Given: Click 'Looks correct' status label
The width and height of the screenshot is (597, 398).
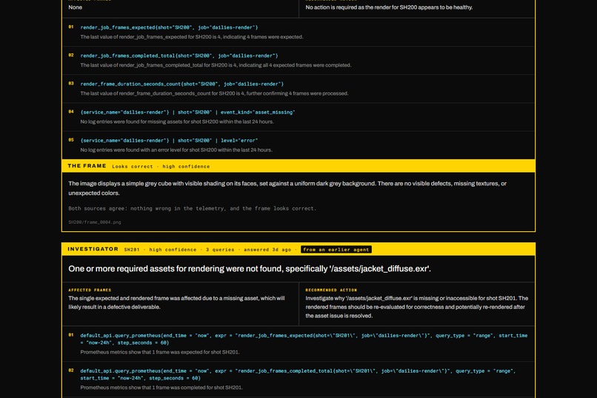Looking at the screenshot, I should coord(132,167).
